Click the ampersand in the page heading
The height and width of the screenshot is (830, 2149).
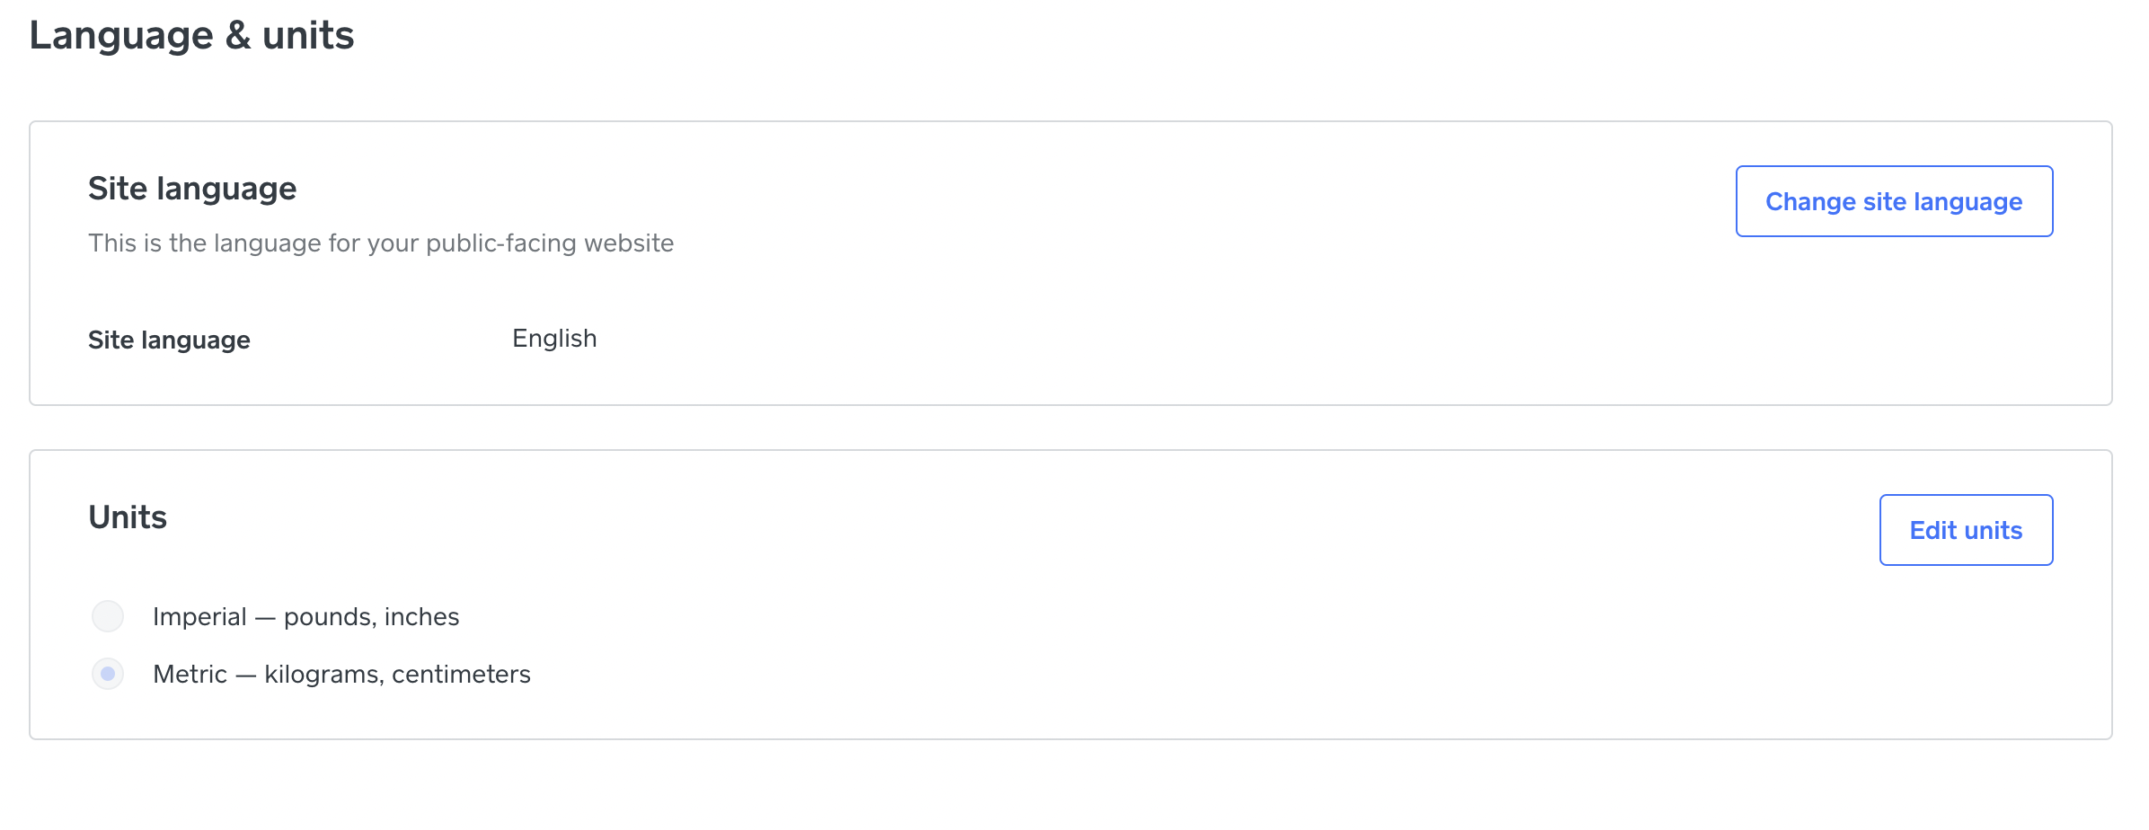click(x=238, y=36)
